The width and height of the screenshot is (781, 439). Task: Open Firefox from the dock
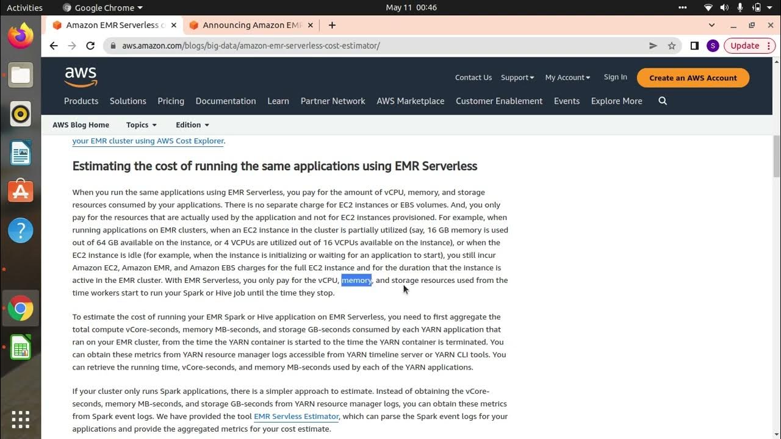pyautogui.click(x=20, y=36)
